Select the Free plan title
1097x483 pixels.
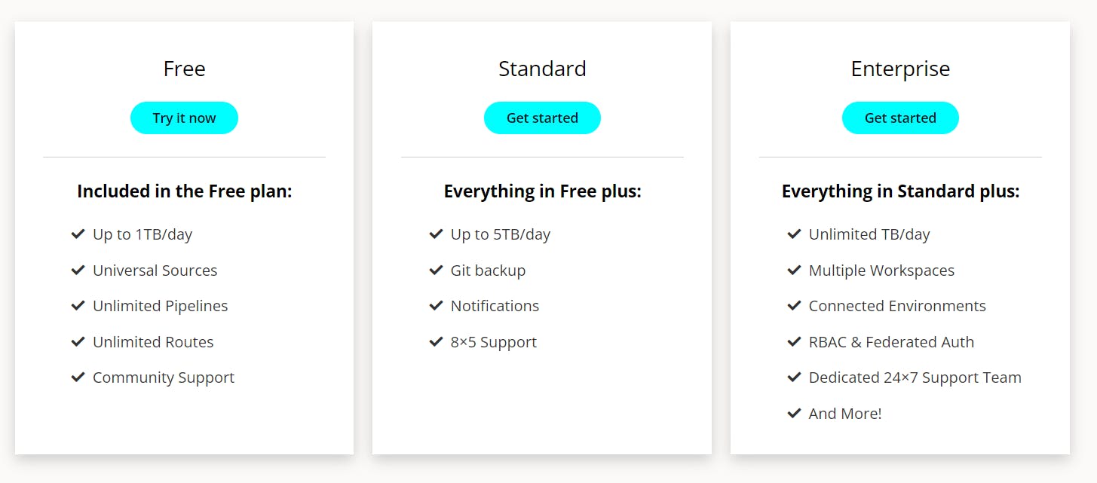click(184, 69)
